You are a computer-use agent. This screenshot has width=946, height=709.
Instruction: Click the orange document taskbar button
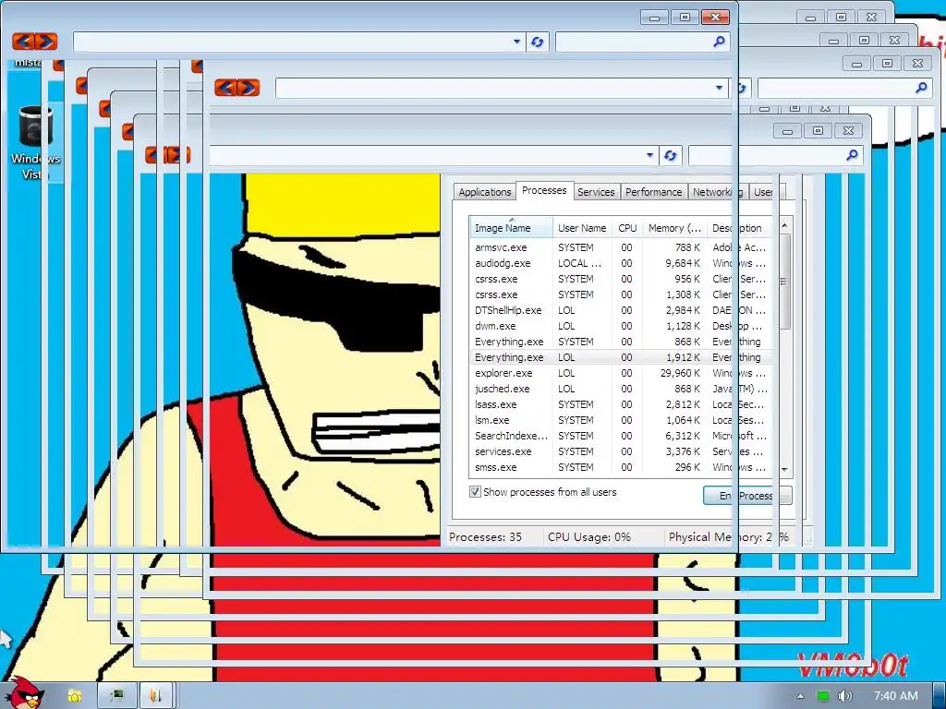tap(155, 696)
